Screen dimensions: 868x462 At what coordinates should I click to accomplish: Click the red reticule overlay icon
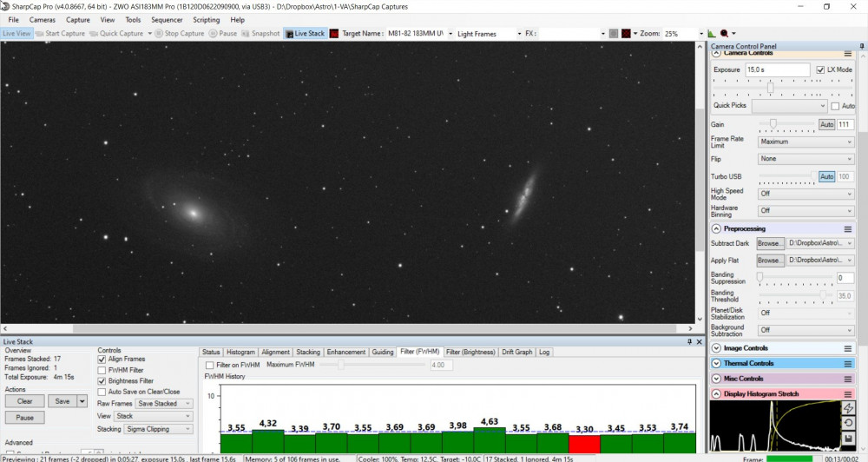point(626,33)
